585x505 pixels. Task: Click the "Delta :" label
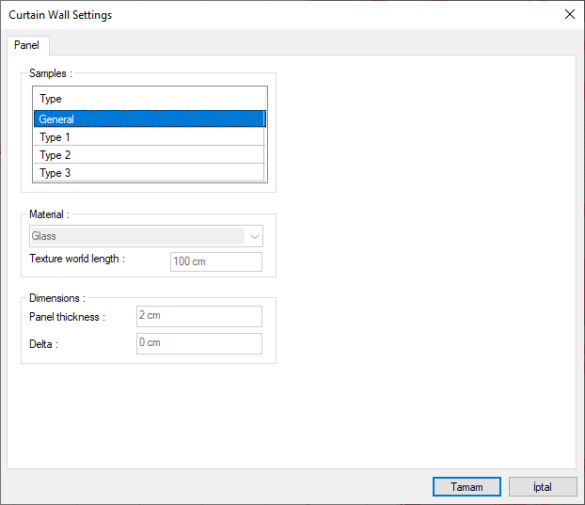click(44, 344)
